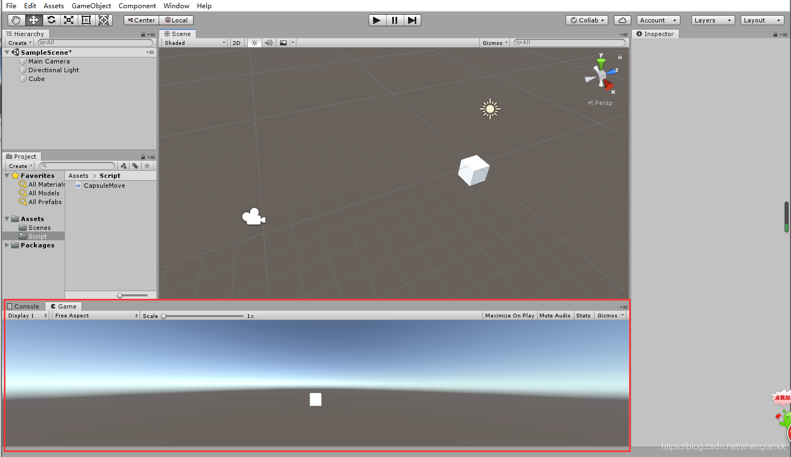791x457 pixels.
Task: Toggle Persp projection label
Action: [x=600, y=103]
